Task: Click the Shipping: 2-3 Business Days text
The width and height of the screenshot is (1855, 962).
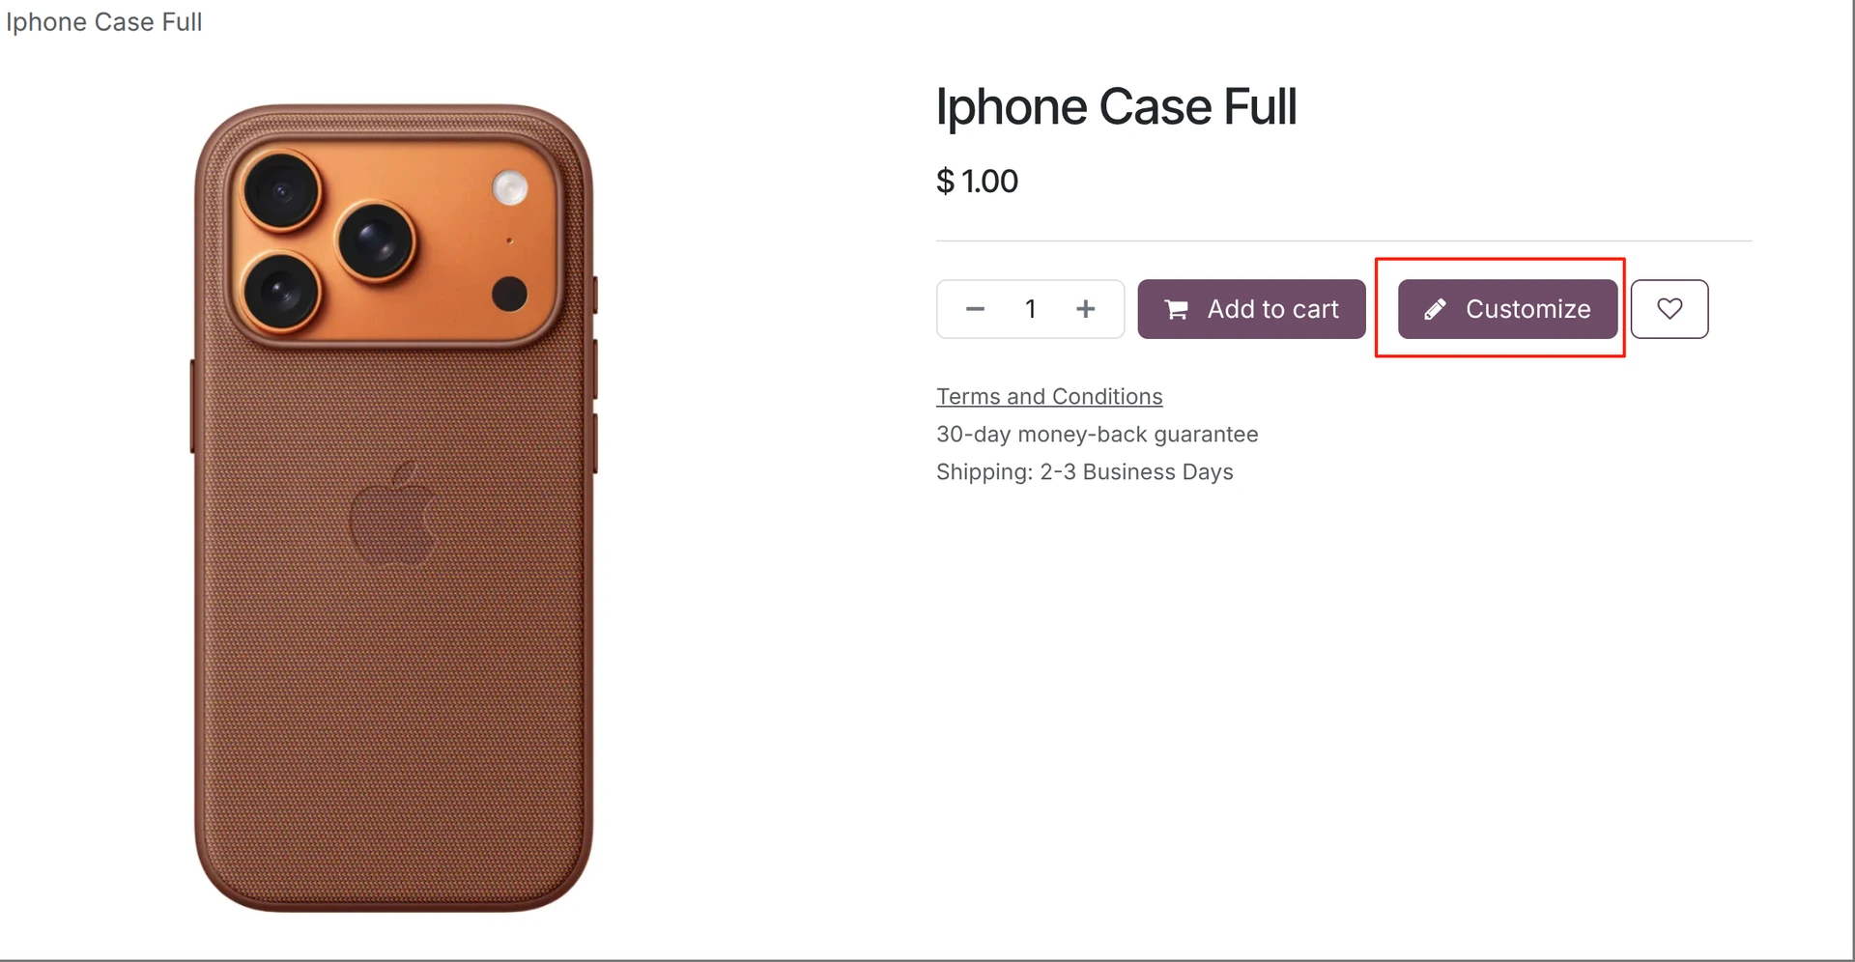Action: (x=1084, y=471)
